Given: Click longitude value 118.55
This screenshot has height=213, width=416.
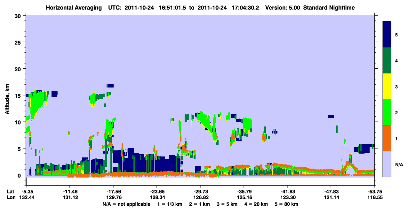Looking at the screenshot, I should tap(374, 197).
